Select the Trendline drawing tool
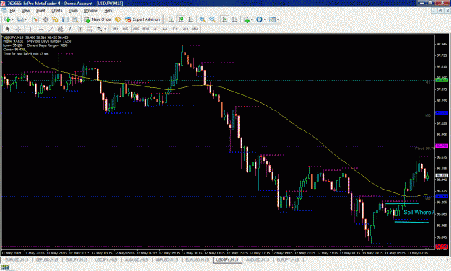This screenshot has width=451, height=271. (51, 29)
